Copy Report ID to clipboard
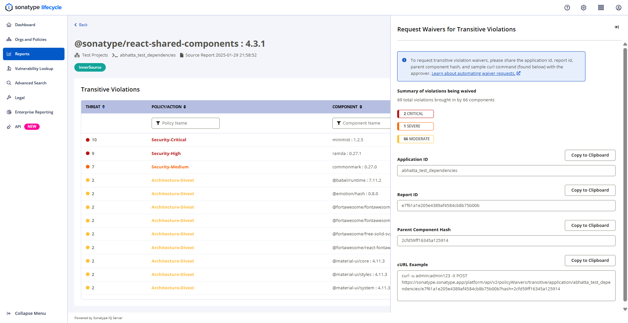This screenshot has height=323, width=628. pyautogui.click(x=590, y=190)
